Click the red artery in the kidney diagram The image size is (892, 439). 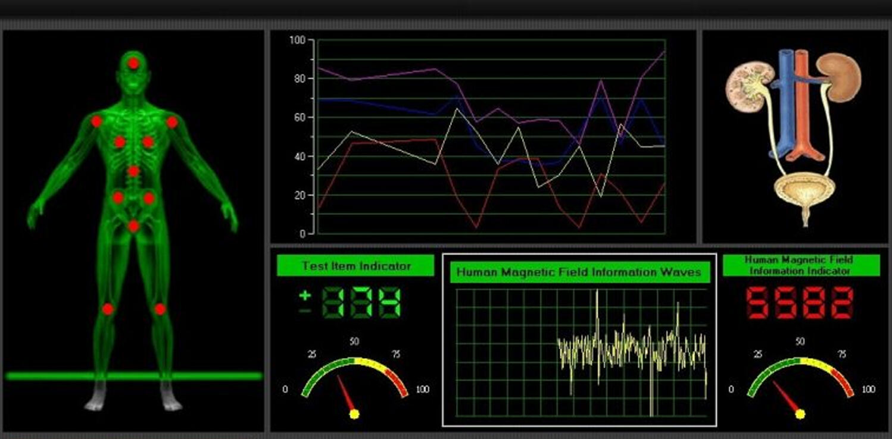point(802,101)
